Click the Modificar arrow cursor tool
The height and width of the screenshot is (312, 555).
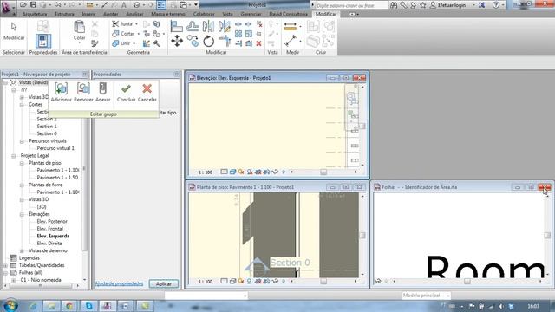pyautogui.click(x=14, y=27)
